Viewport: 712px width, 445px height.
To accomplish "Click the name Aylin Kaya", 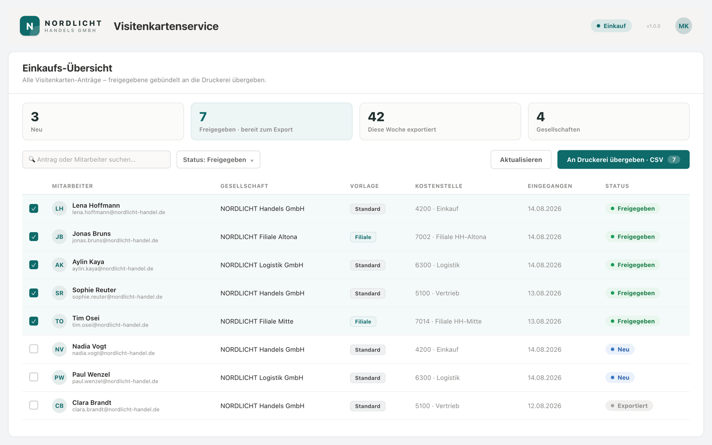I will [88, 262].
